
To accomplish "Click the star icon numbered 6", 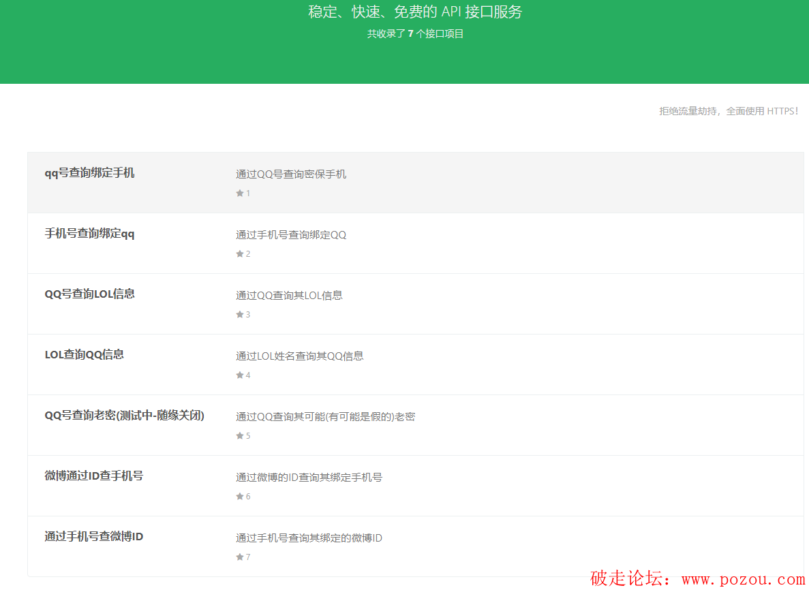I will [x=240, y=496].
